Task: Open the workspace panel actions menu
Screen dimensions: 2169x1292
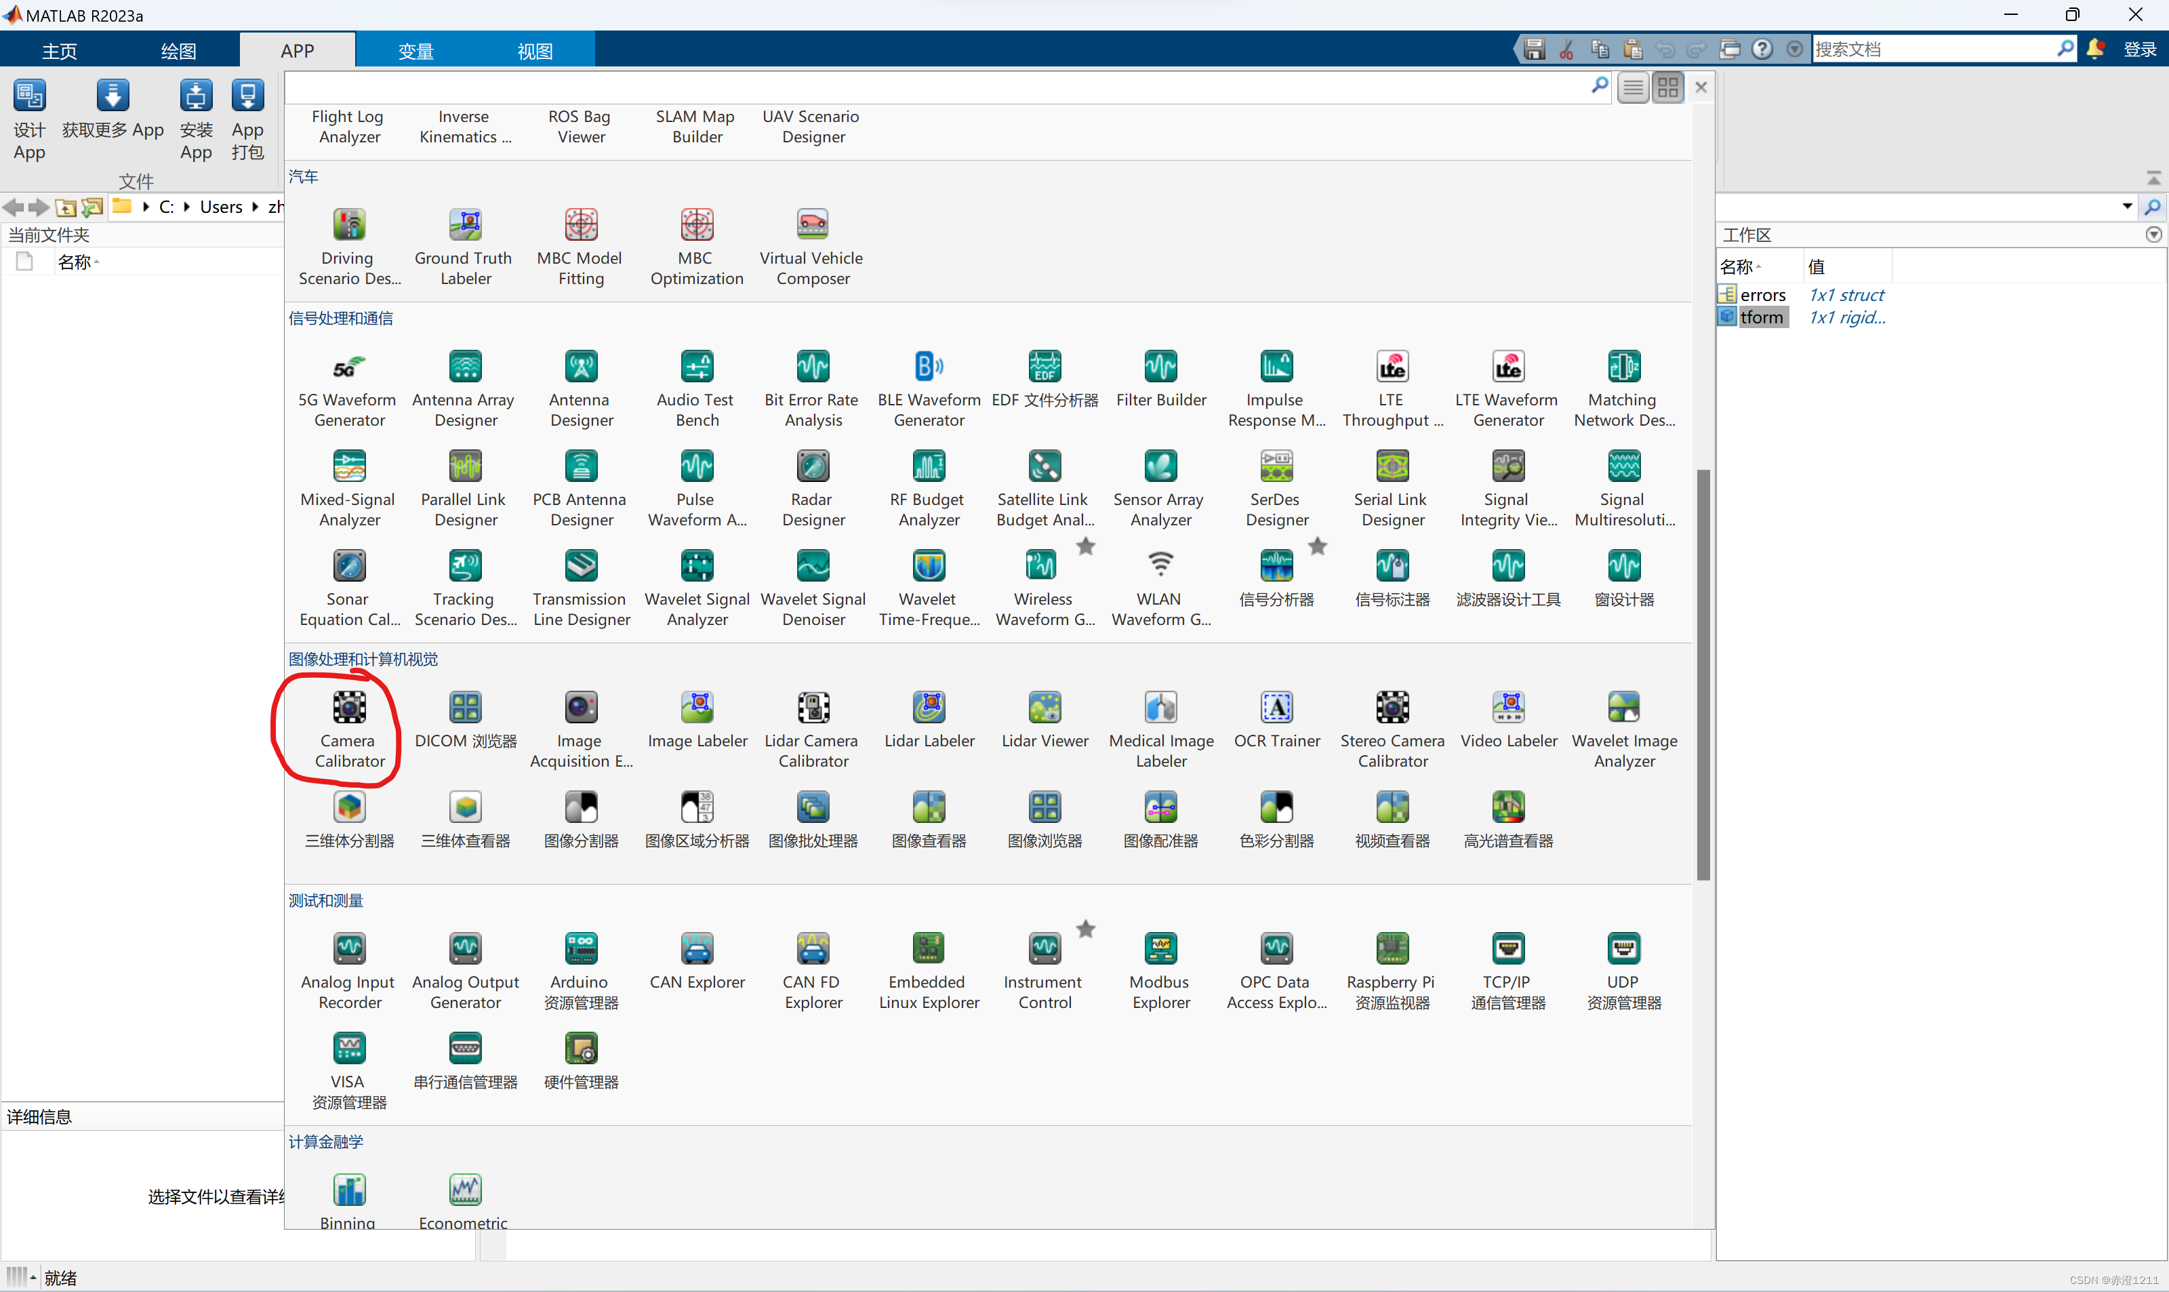Action: click(2153, 234)
